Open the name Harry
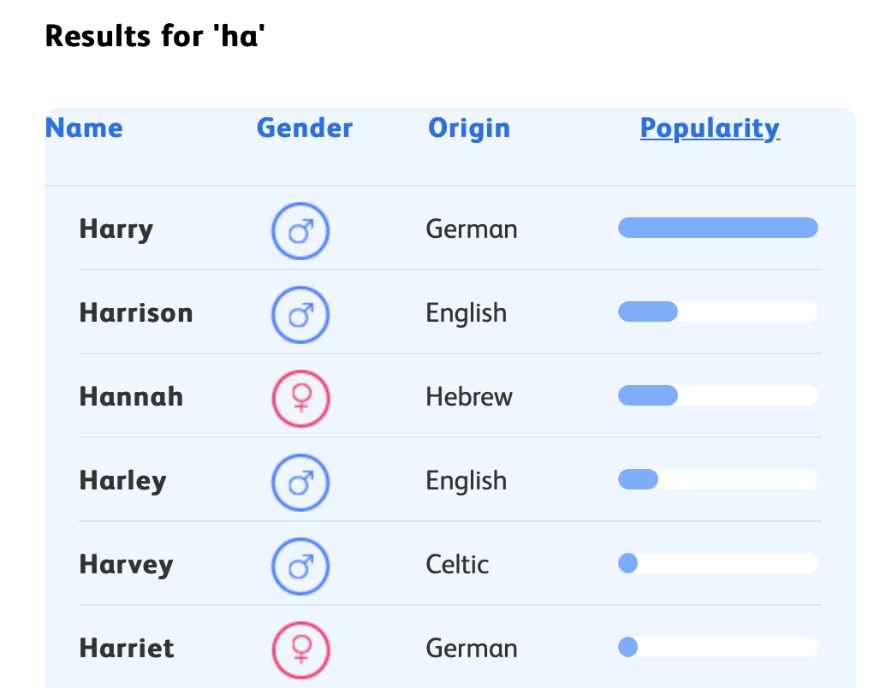This screenshot has width=892, height=688. pos(116,229)
